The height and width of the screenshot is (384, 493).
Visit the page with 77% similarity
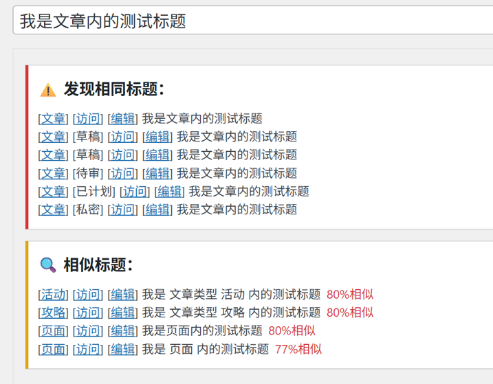point(88,349)
